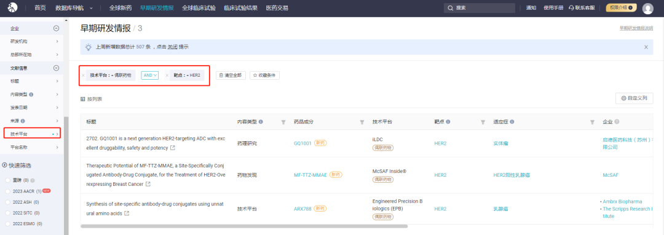Screen dimensions: 664x235
Task: Click the lightbulb icon in tip banner
Action: [x=89, y=47]
